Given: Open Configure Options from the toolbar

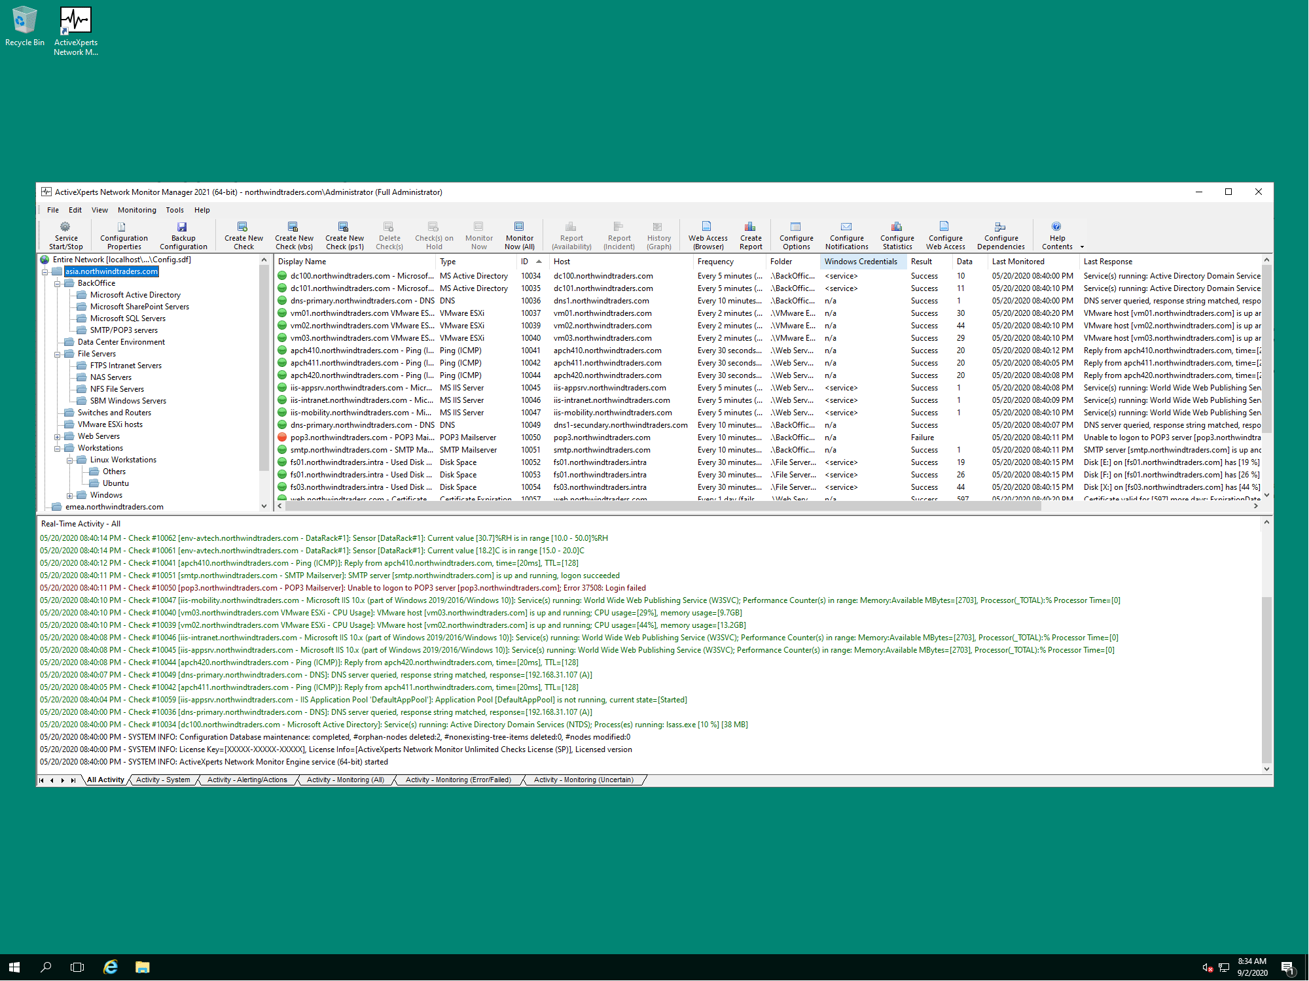Looking at the screenshot, I should pos(797,235).
